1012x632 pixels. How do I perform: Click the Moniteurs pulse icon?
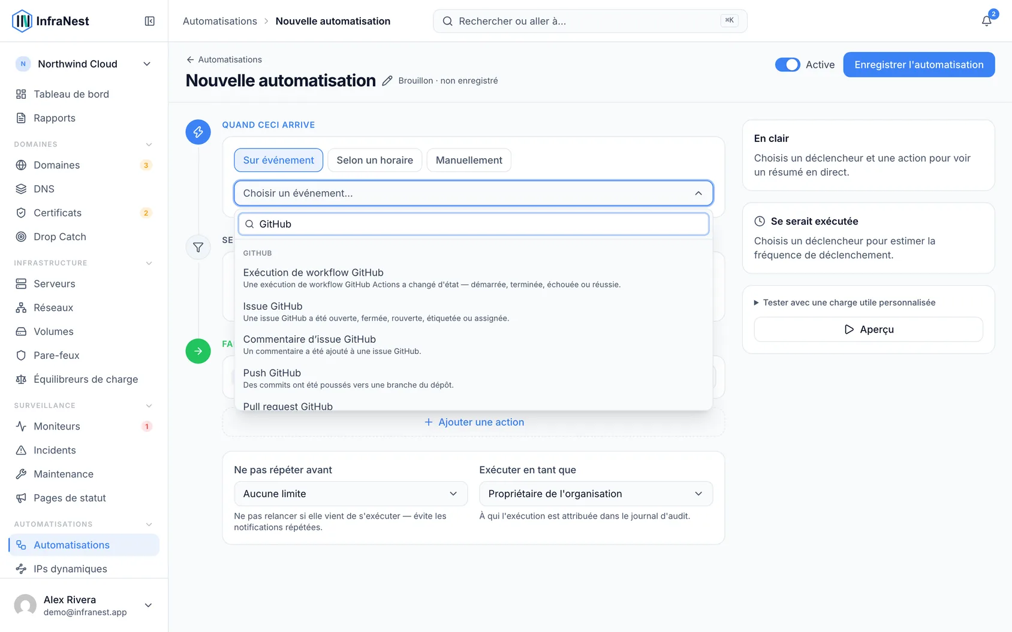click(21, 426)
